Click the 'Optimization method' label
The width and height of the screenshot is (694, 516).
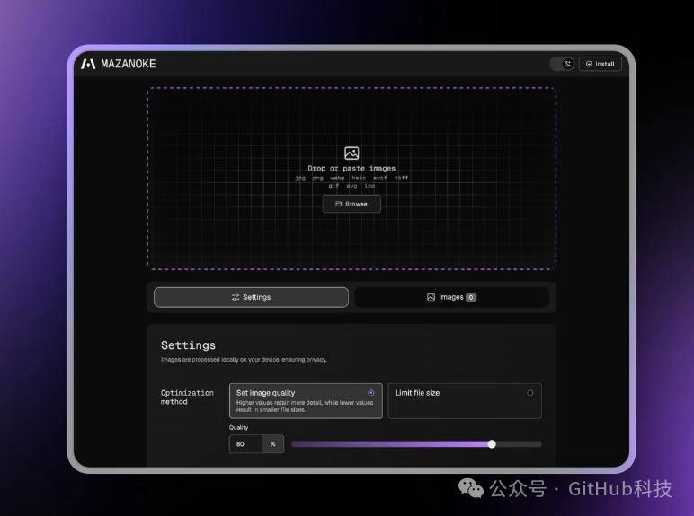pyautogui.click(x=187, y=398)
